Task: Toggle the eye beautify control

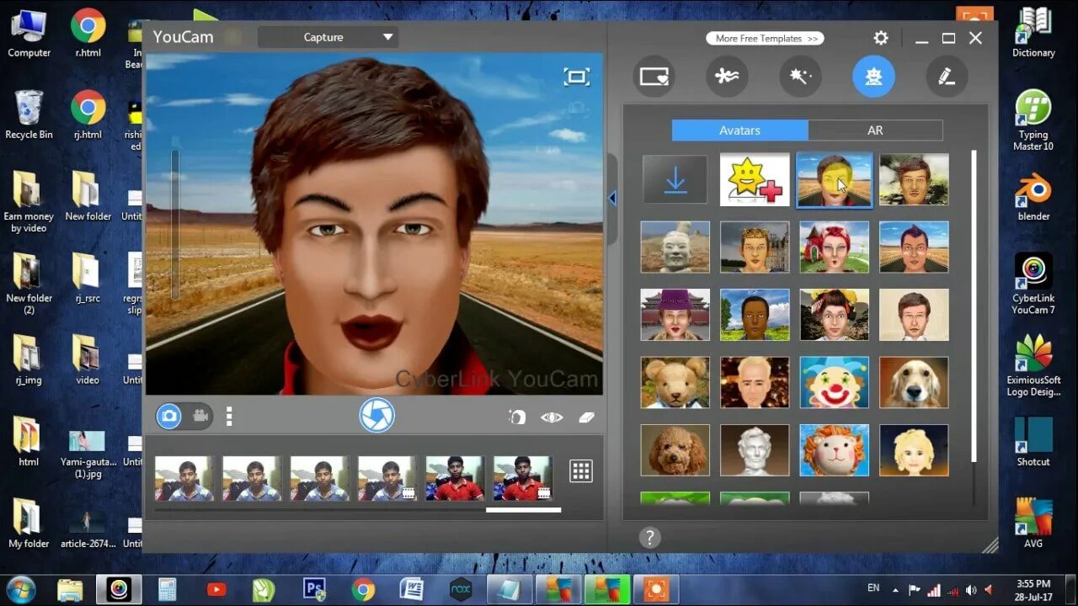Action: click(x=552, y=417)
